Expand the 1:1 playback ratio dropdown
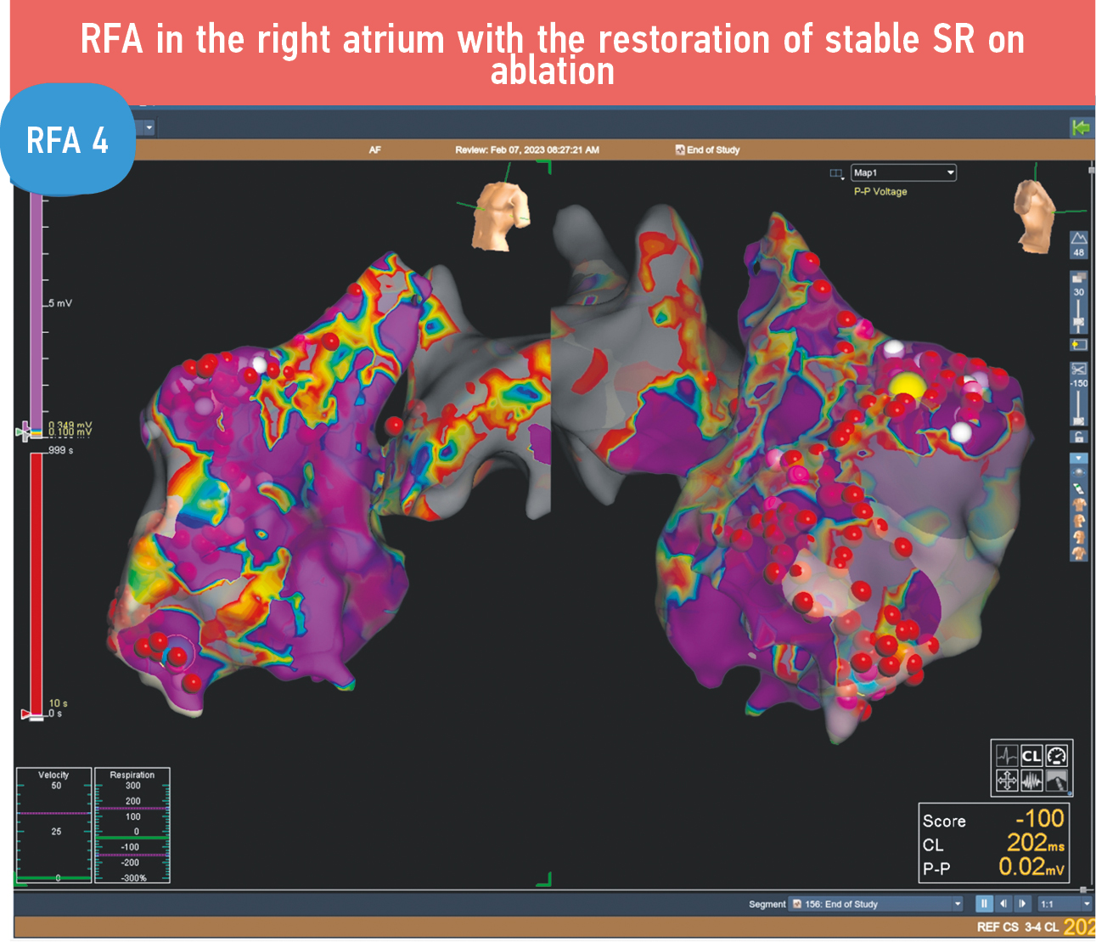1096x942 pixels. coord(1065,904)
